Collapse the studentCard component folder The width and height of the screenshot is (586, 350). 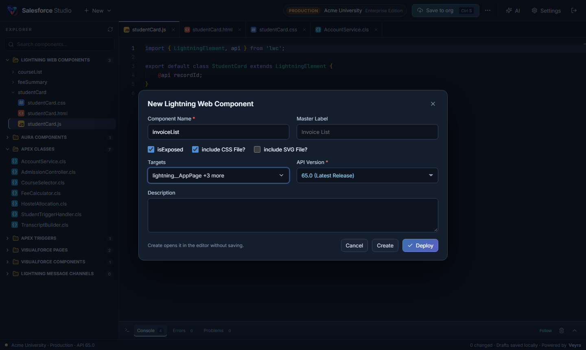[x=13, y=92]
